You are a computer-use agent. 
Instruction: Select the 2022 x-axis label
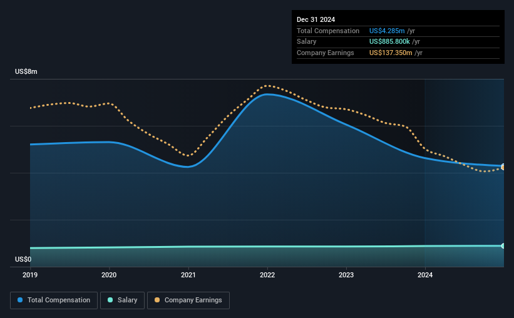267,275
